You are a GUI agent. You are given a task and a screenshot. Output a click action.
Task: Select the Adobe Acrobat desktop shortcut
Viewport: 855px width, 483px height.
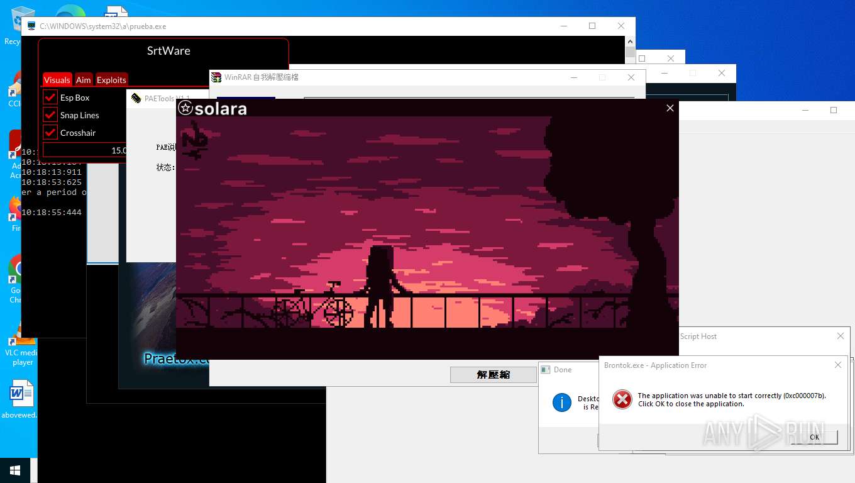15,154
